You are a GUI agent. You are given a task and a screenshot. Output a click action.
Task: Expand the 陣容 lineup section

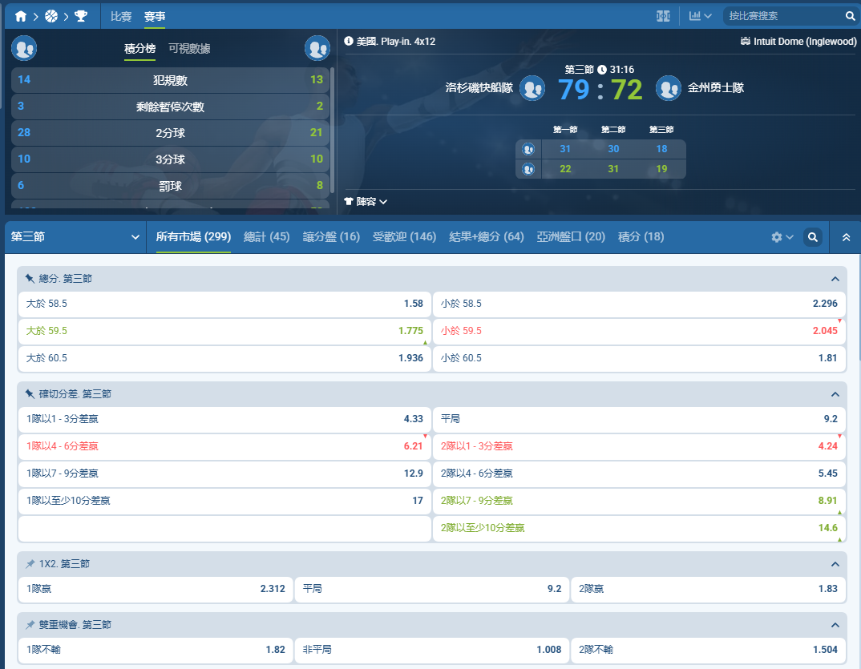click(366, 202)
